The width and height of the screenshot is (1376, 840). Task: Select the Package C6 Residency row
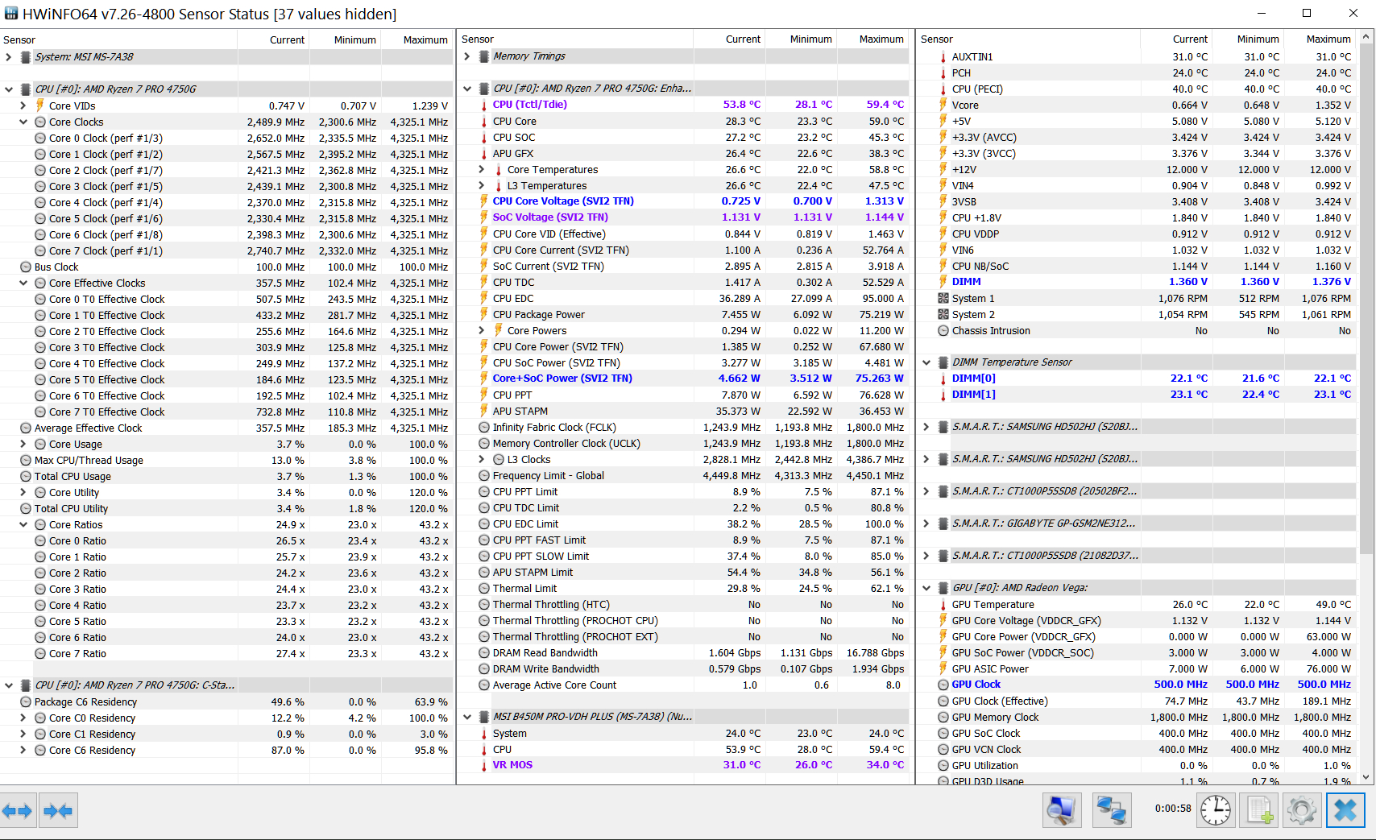point(226,701)
